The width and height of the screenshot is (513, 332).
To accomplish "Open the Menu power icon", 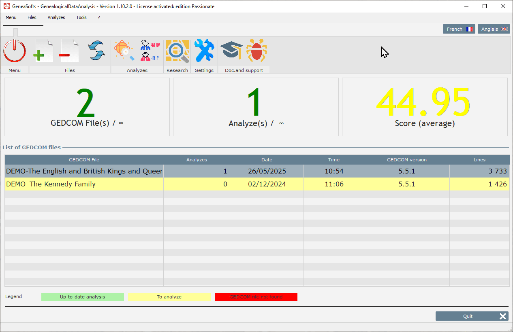I will [x=15, y=51].
